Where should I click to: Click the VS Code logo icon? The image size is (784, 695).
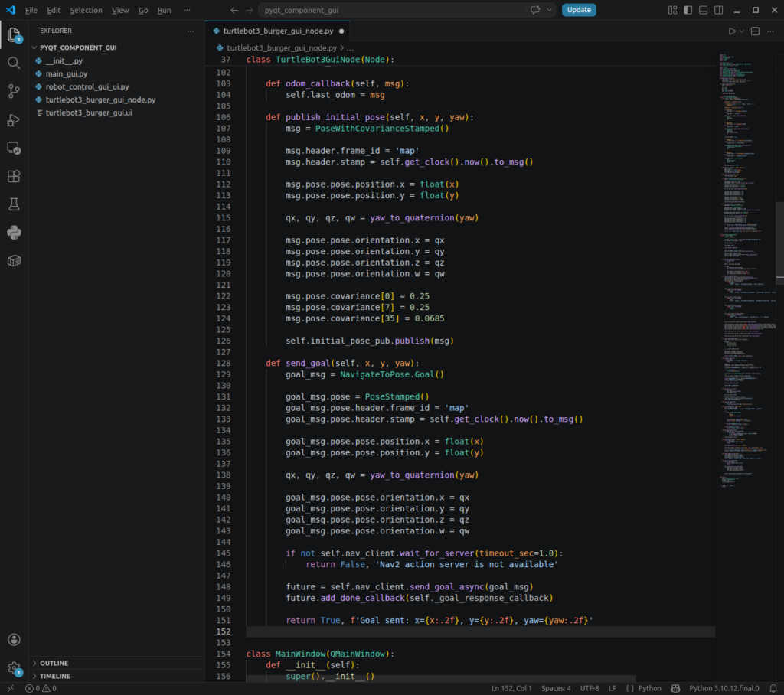[11, 10]
